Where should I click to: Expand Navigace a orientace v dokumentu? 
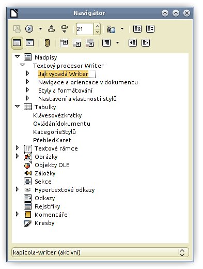click(27, 81)
